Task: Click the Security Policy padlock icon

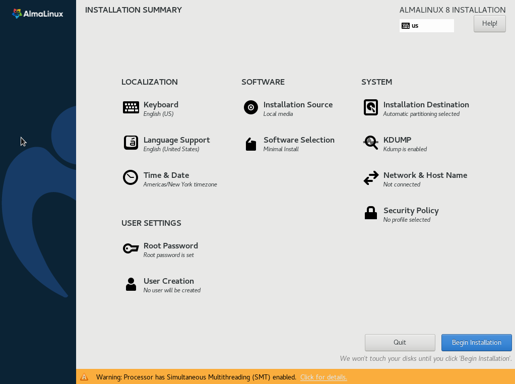Action: pyautogui.click(x=371, y=213)
